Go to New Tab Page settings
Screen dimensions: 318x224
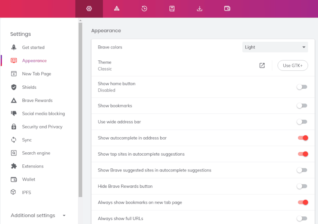37,74
